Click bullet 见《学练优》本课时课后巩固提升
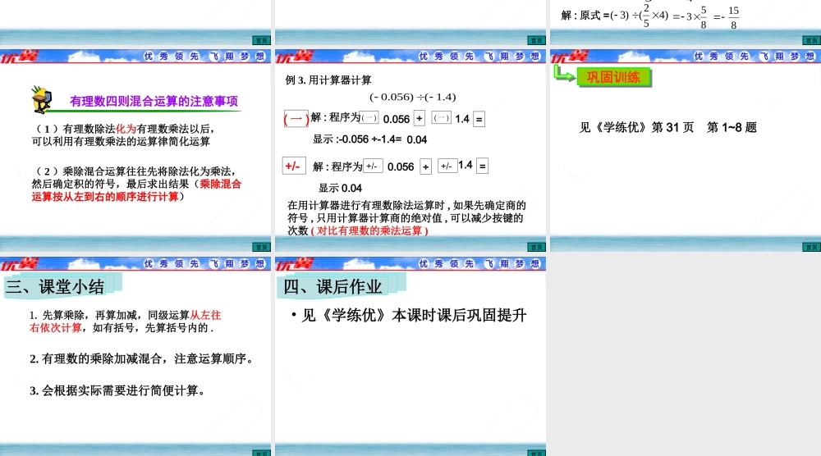Image resolution: width=821 pixels, height=456 pixels. pyautogui.click(x=409, y=315)
